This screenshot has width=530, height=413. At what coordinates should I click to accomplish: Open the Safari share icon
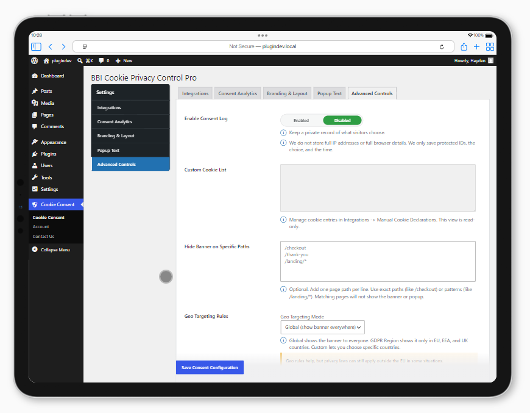pyautogui.click(x=464, y=47)
